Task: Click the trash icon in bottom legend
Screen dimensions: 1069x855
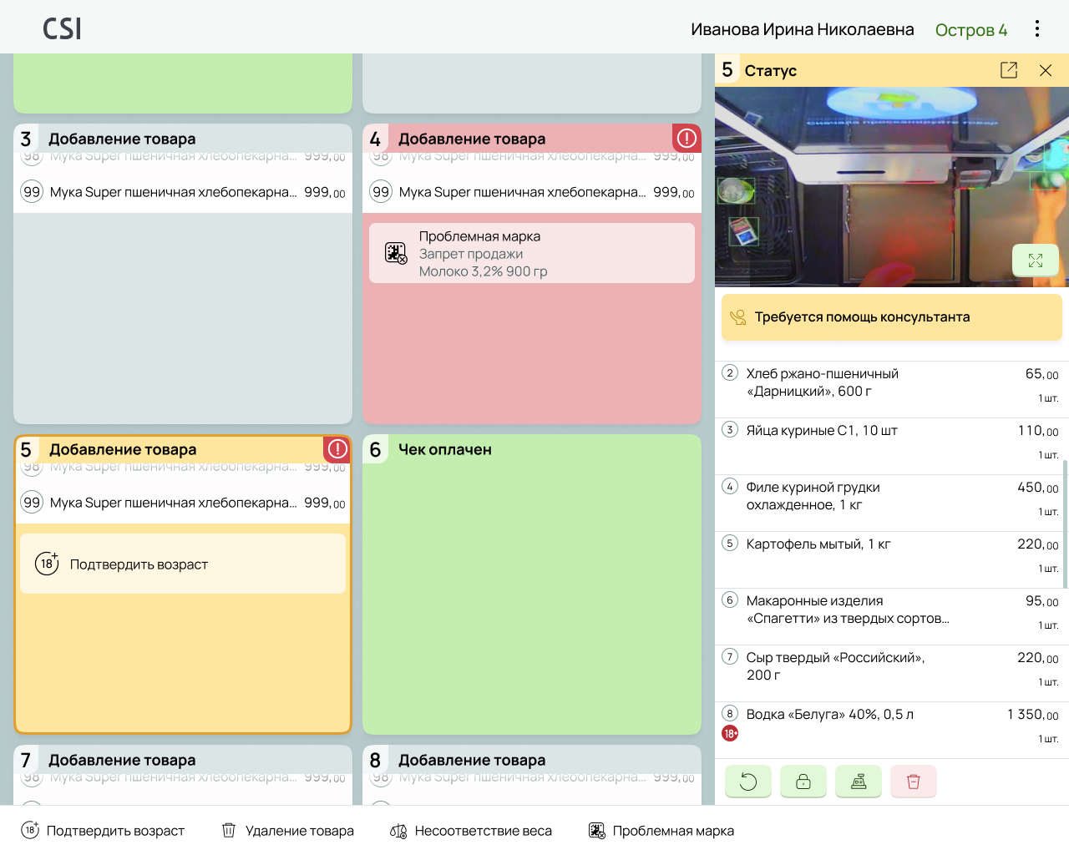Action: click(x=229, y=830)
